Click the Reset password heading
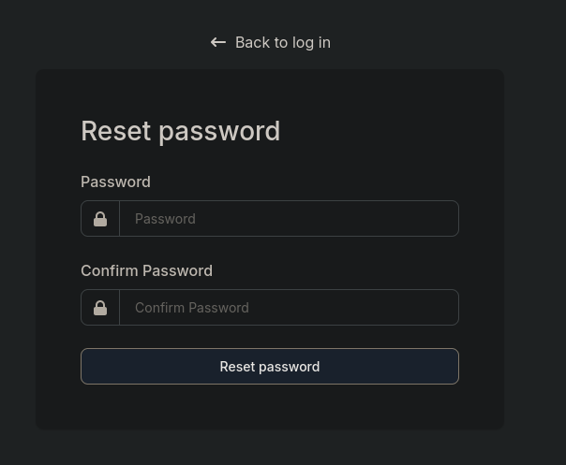This screenshot has width=566, height=465. [180, 131]
